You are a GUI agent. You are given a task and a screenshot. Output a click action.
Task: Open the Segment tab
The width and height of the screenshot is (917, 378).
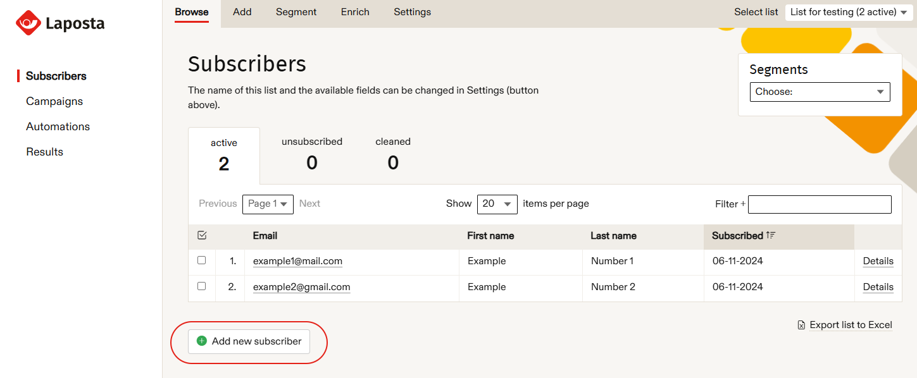pyautogui.click(x=296, y=12)
